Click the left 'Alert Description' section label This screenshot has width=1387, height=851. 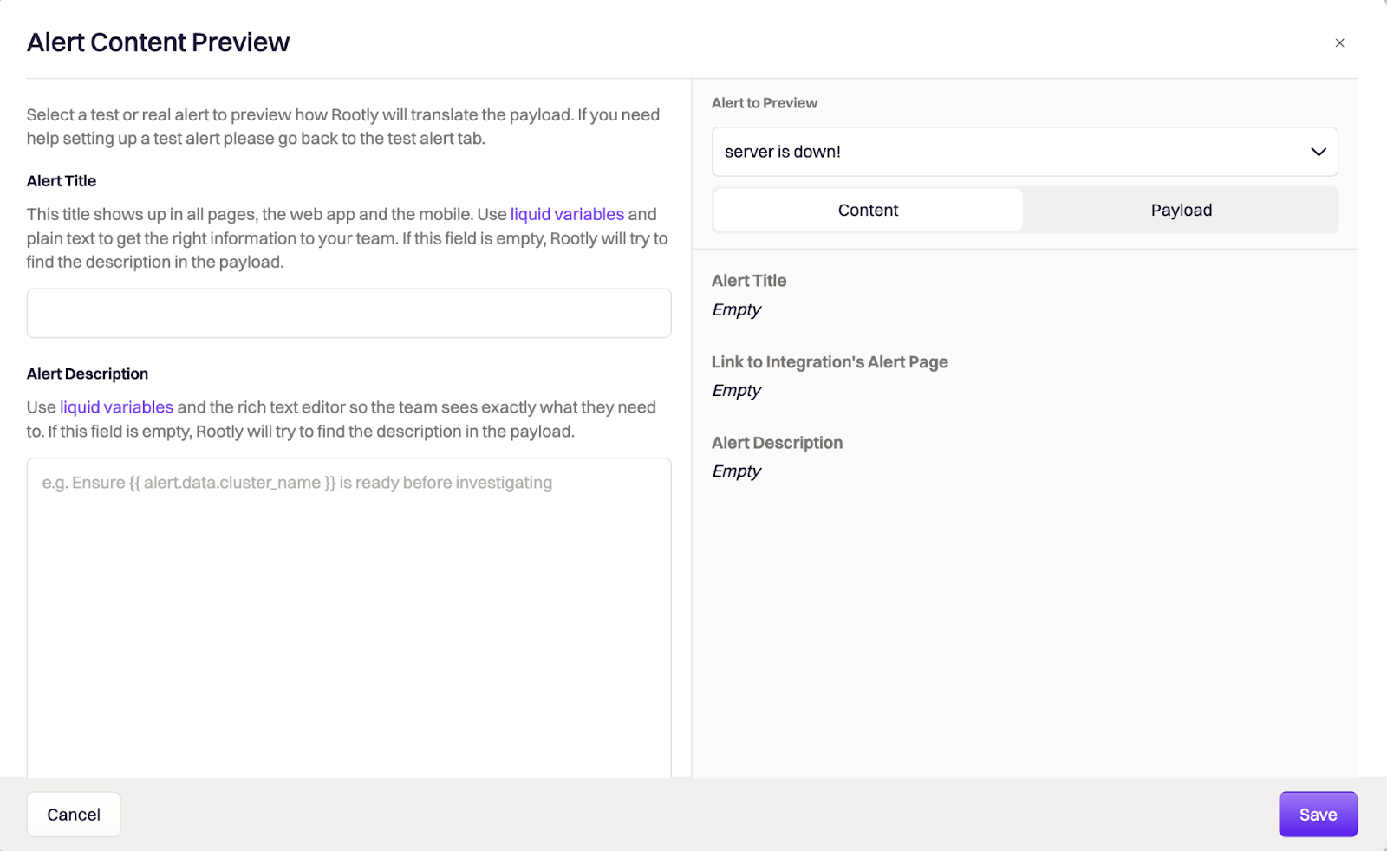pos(88,374)
